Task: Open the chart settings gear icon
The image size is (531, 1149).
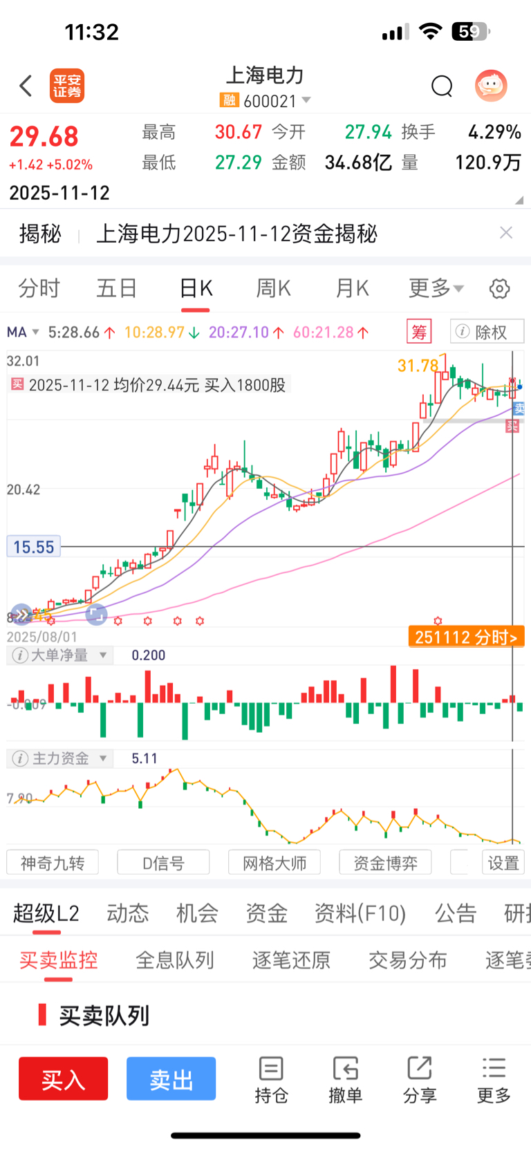Action: coord(499,288)
